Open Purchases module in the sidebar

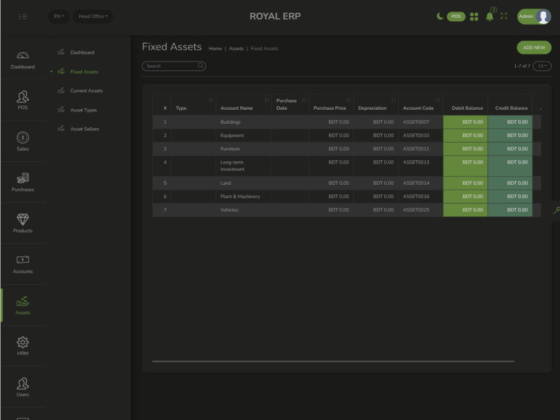click(x=23, y=182)
